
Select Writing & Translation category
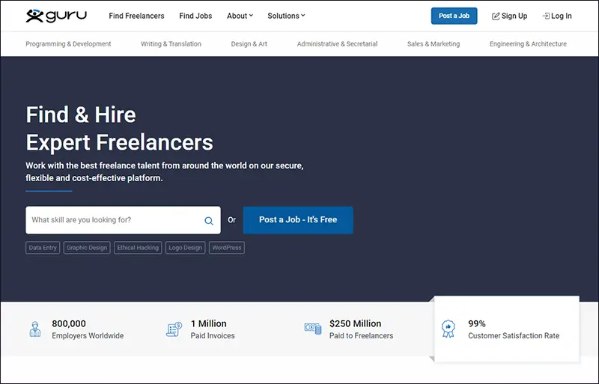(x=171, y=44)
